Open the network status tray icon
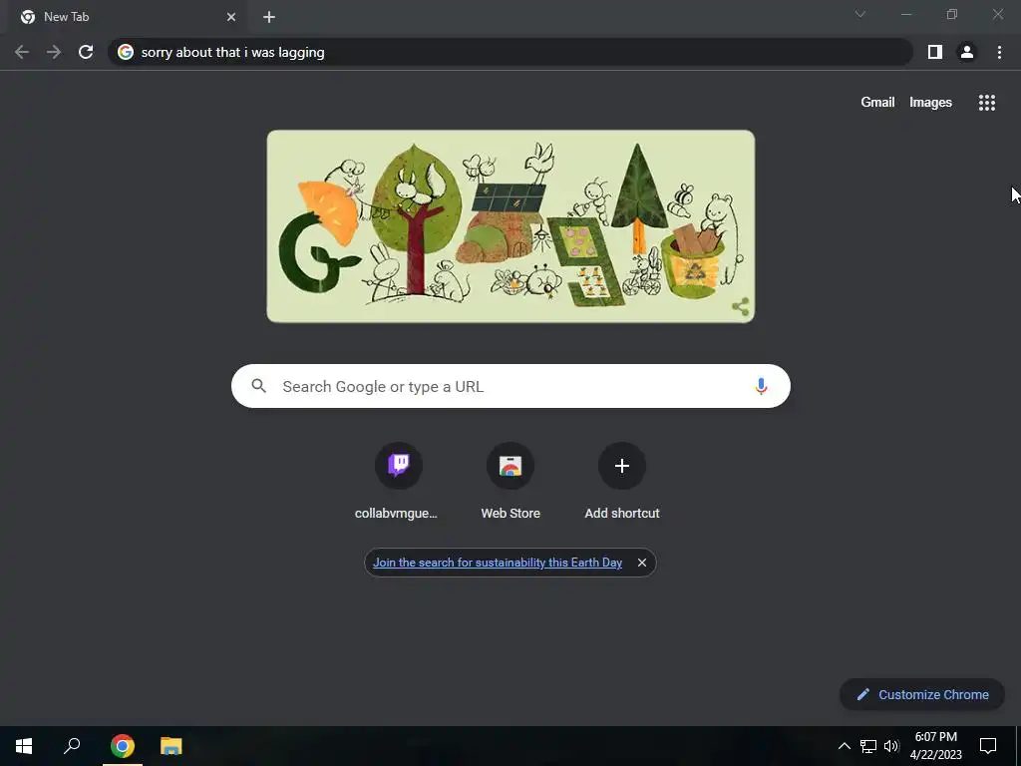The height and width of the screenshot is (766, 1021). click(868, 746)
